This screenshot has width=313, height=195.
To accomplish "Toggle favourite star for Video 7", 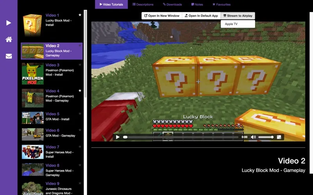I will (80, 147).
